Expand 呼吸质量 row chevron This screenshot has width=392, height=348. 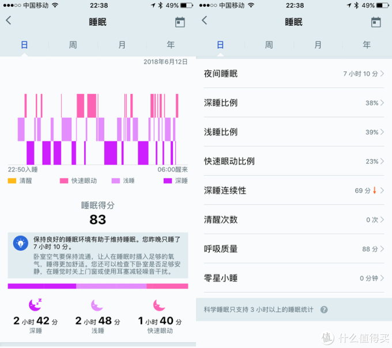click(x=382, y=249)
